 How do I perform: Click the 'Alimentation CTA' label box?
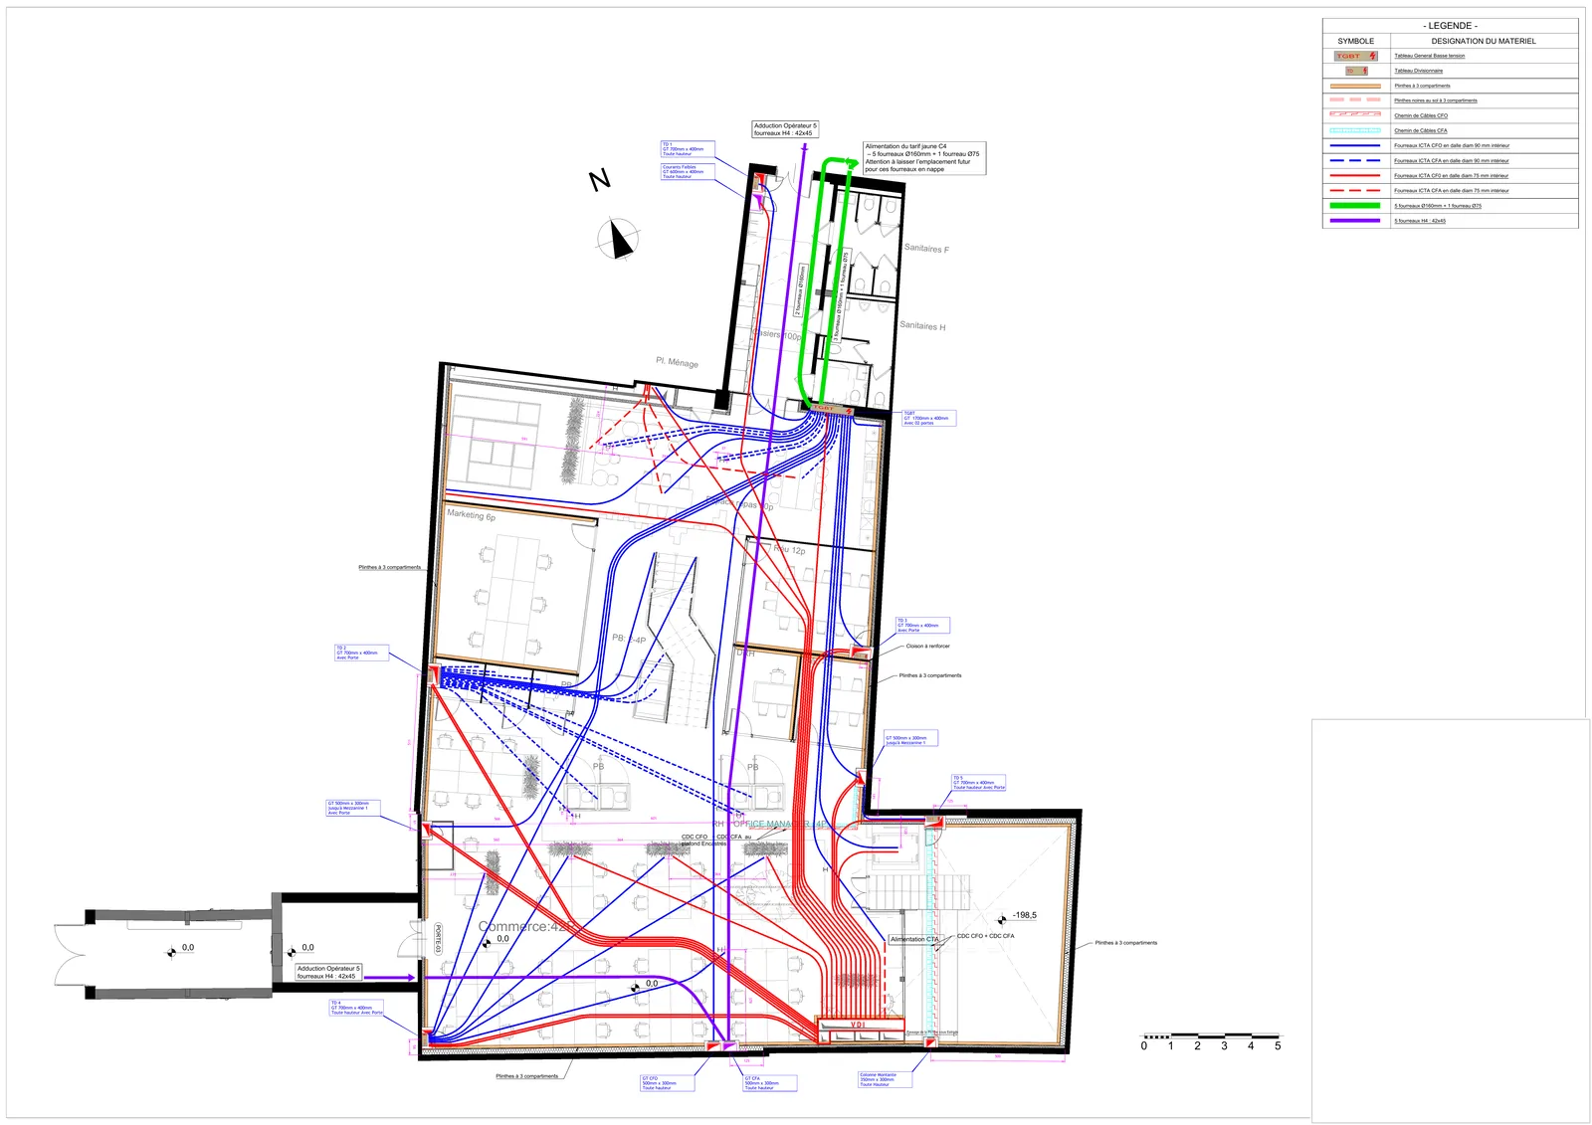[914, 939]
